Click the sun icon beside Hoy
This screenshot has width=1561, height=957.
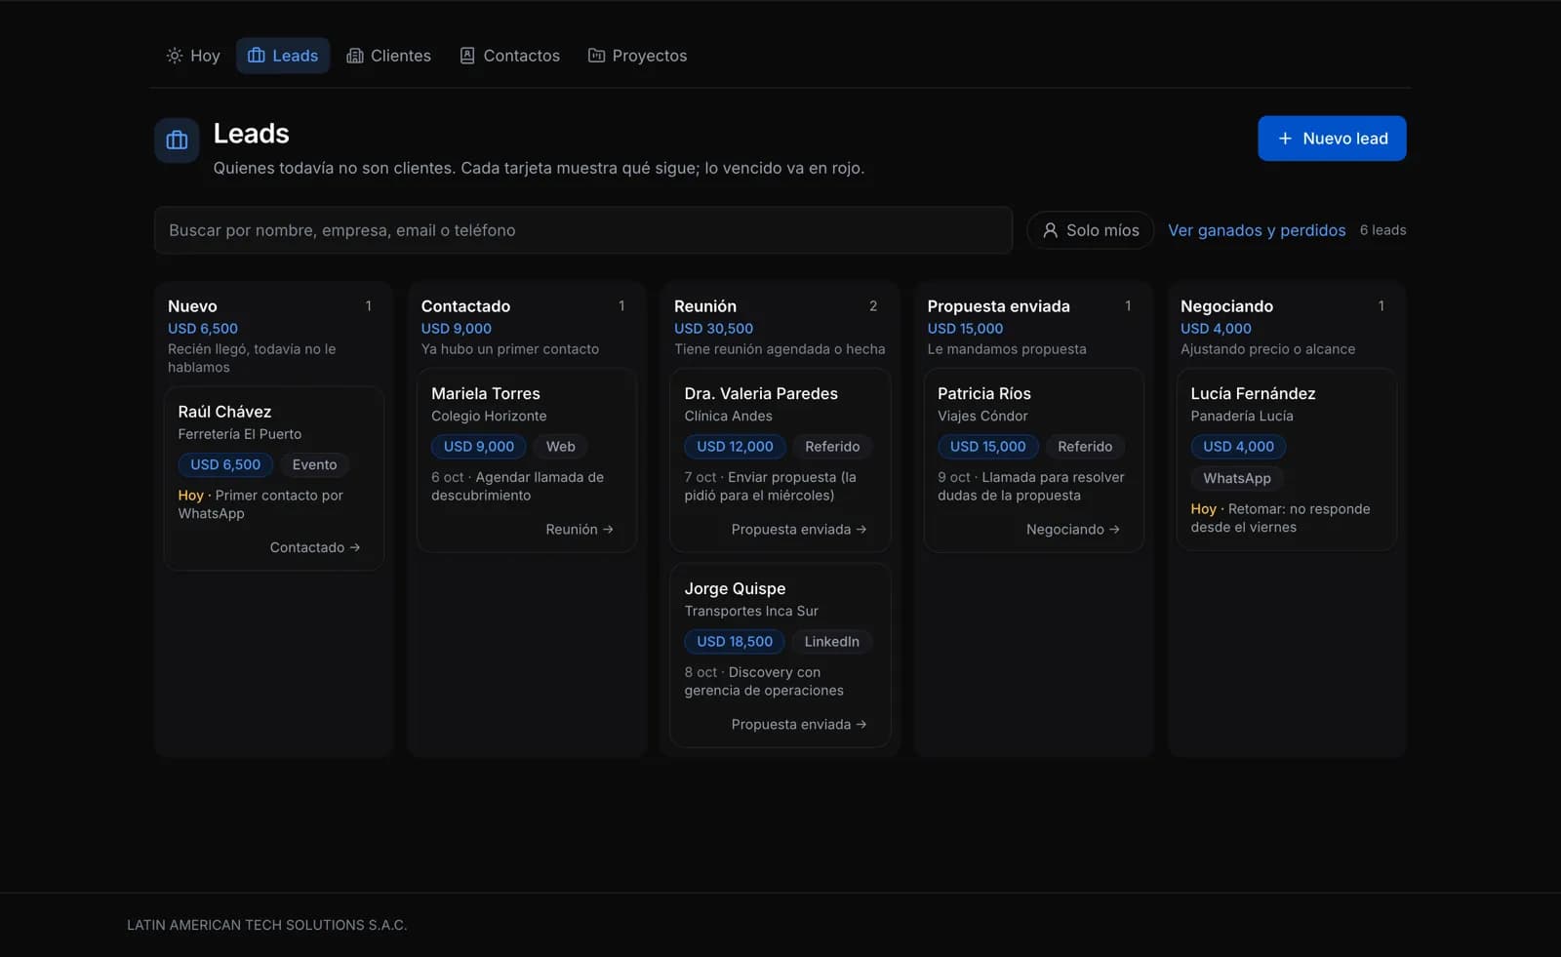pos(174,56)
